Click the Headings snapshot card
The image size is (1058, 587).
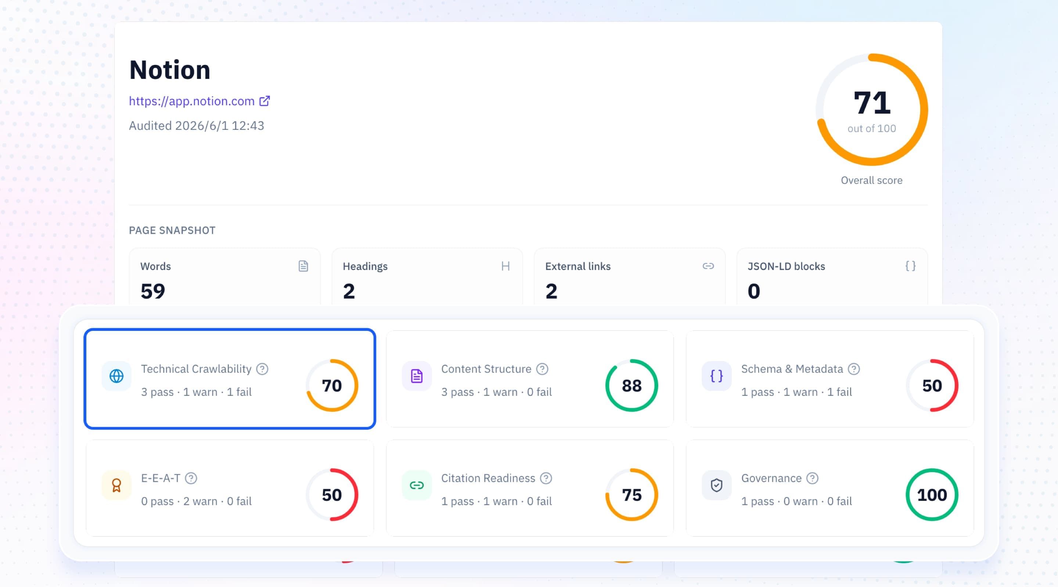pyautogui.click(x=427, y=277)
